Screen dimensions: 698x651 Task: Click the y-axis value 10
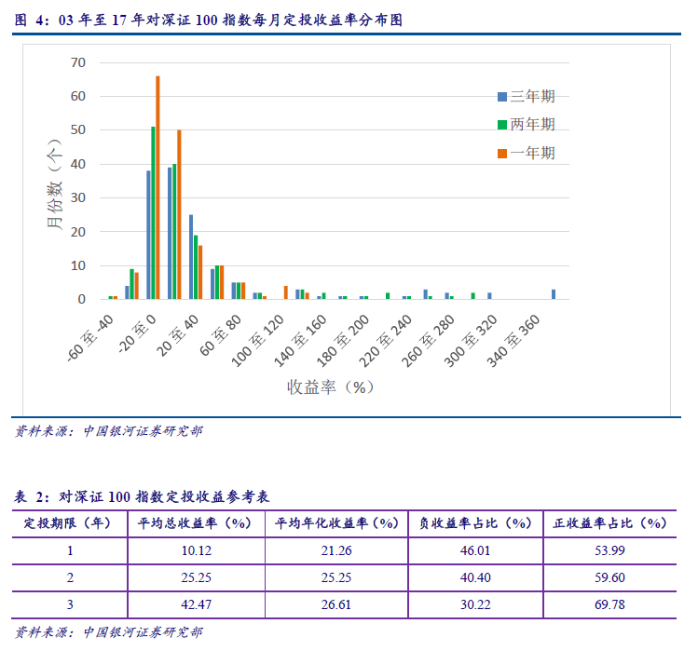[x=78, y=265]
